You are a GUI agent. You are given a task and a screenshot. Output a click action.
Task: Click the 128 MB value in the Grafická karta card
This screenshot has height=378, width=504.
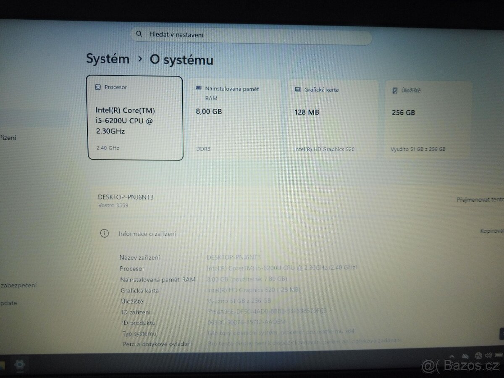(x=307, y=112)
